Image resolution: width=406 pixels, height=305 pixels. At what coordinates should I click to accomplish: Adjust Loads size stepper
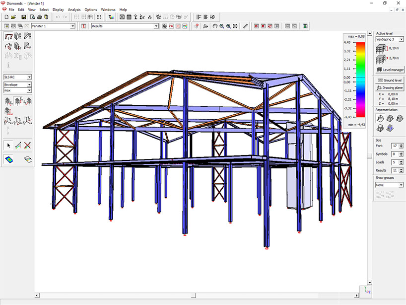click(x=401, y=162)
